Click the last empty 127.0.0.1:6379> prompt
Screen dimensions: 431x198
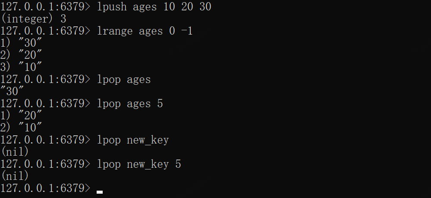pyautogui.click(x=45, y=188)
